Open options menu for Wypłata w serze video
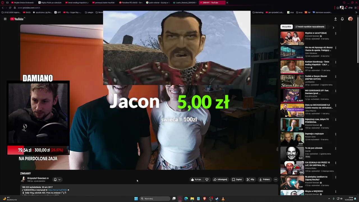The width and height of the screenshot is (359, 202). [x=335, y=33]
